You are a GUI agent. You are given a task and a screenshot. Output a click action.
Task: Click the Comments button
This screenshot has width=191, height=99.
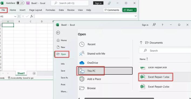112,10
